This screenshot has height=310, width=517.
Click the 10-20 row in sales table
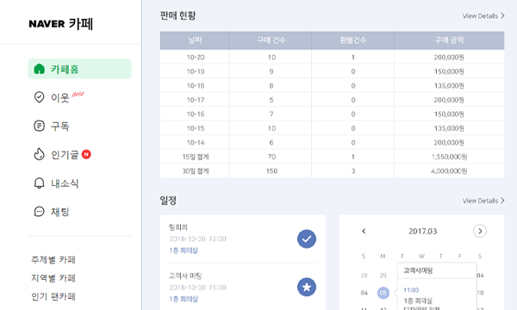(332, 58)
